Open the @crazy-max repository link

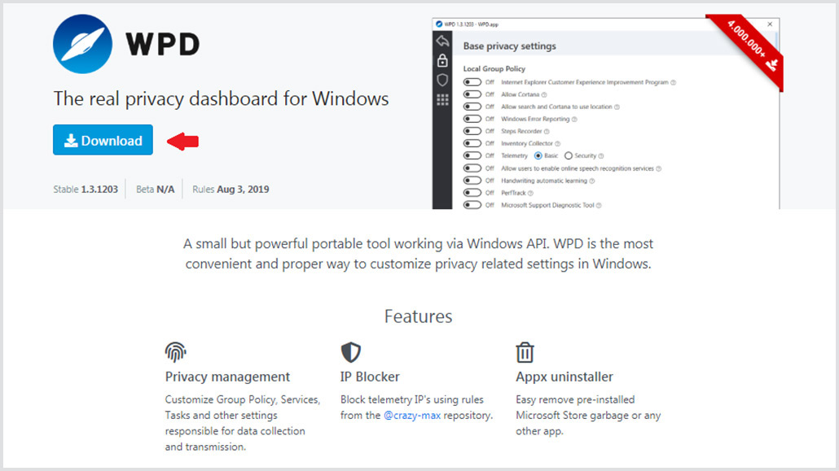[412, 416]
